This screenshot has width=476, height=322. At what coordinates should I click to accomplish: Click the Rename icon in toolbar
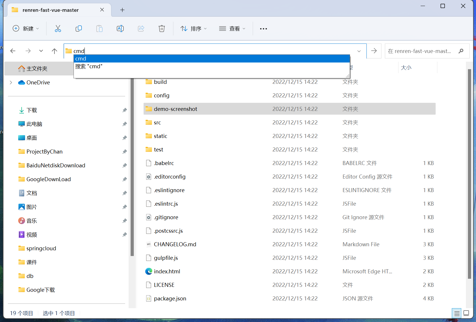click(120, 29)
